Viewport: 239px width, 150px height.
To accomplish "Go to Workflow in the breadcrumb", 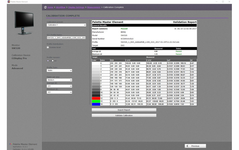I will point(61,7).
